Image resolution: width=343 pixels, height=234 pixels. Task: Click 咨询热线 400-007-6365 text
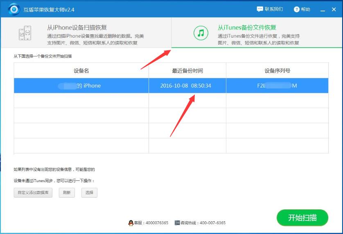point(203,223)
